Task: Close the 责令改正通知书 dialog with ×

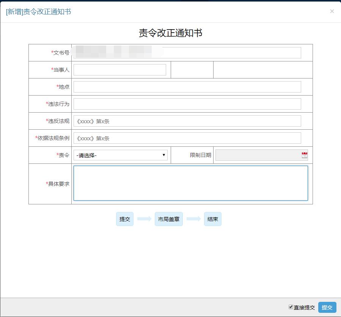Action: tap(332, 11)
